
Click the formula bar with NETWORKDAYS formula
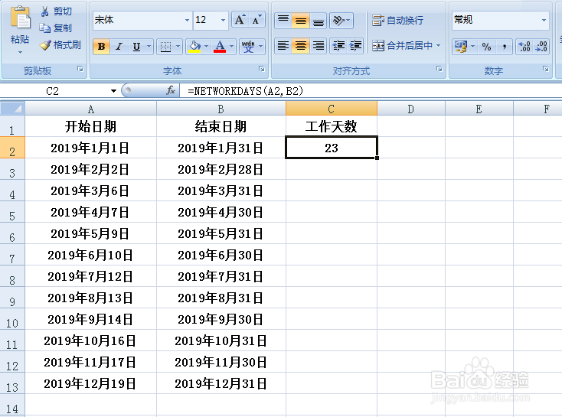(x=371, y=91)
